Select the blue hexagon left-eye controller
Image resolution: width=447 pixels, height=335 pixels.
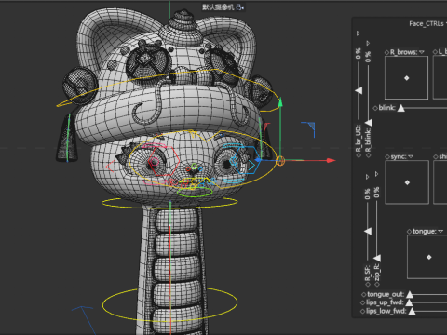[x=248, y=160]
